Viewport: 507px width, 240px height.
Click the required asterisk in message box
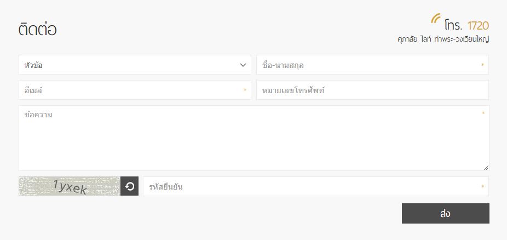pyautogui.click(x=483, y=114)
